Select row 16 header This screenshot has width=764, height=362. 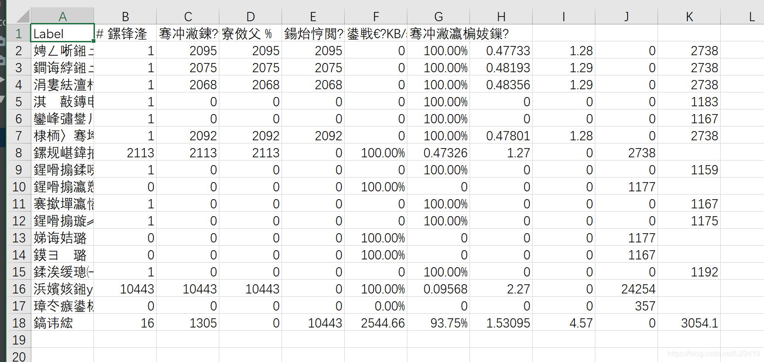coord(18,289)
